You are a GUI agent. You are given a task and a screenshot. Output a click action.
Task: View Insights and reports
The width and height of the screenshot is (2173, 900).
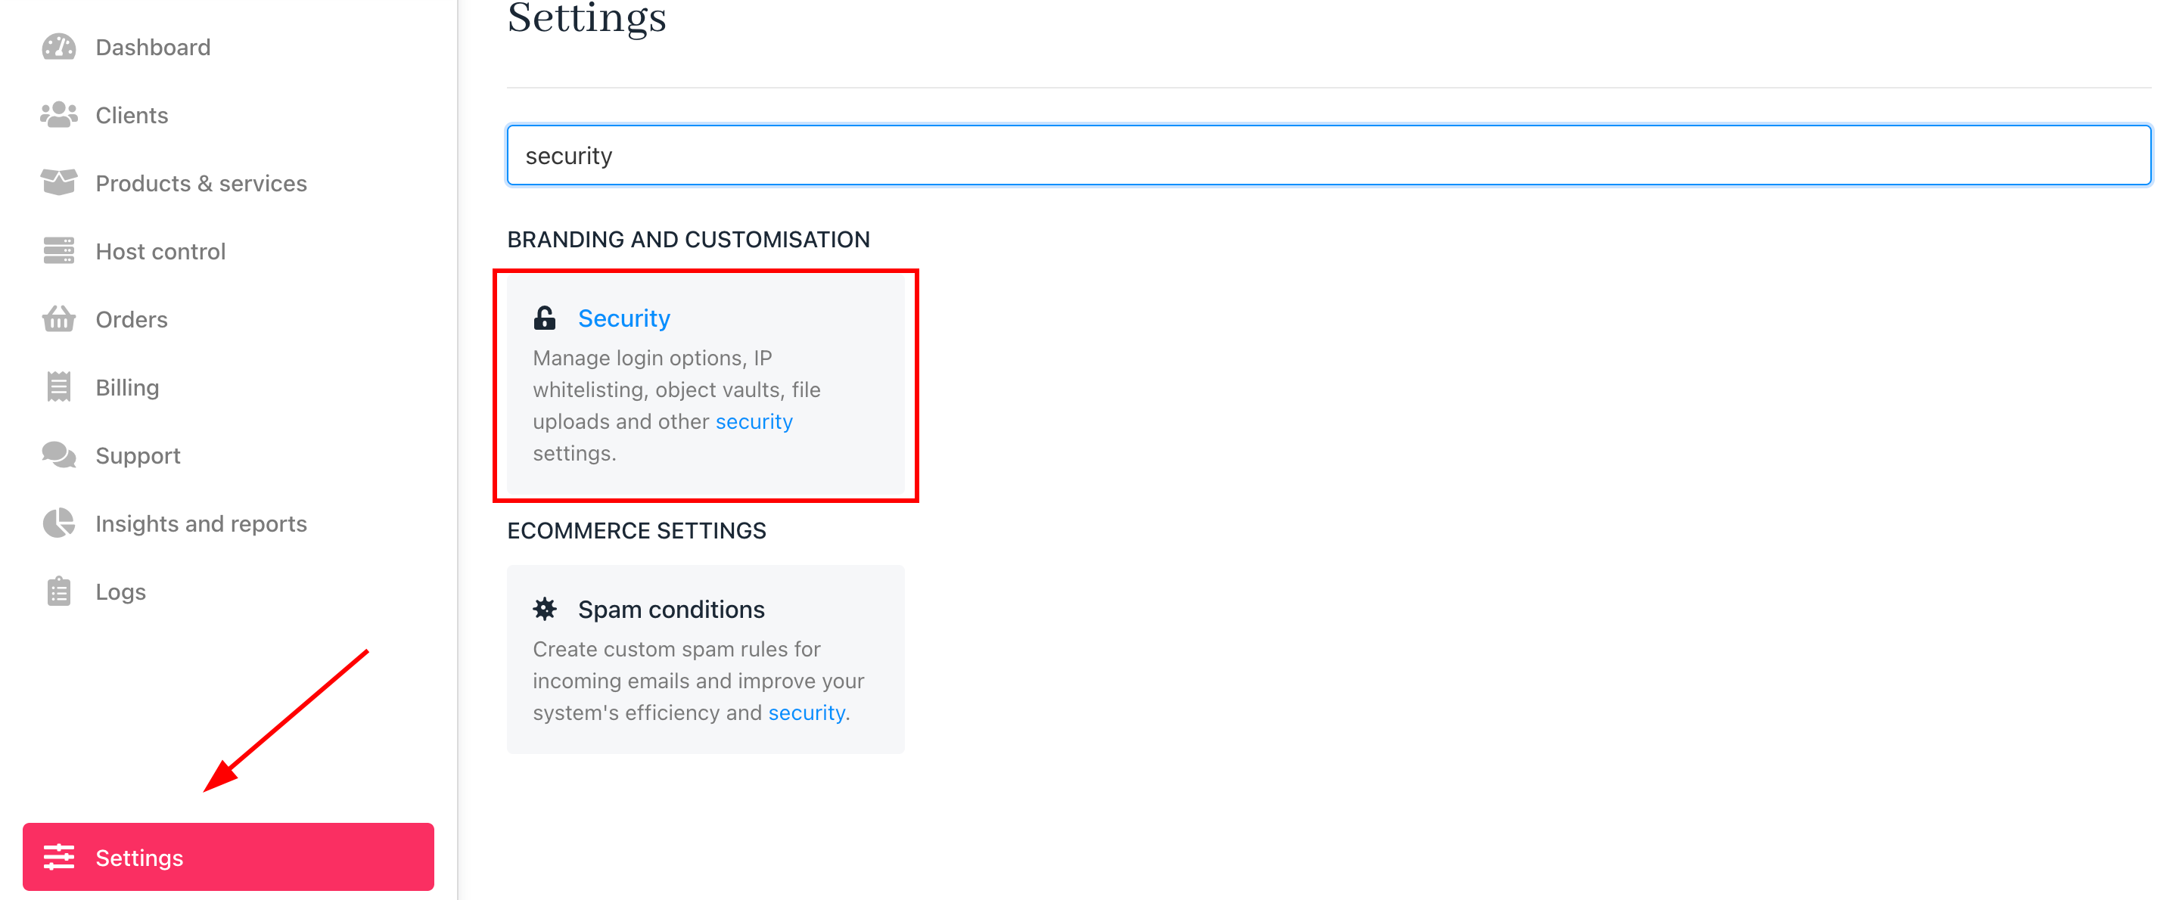pos(201,524)
